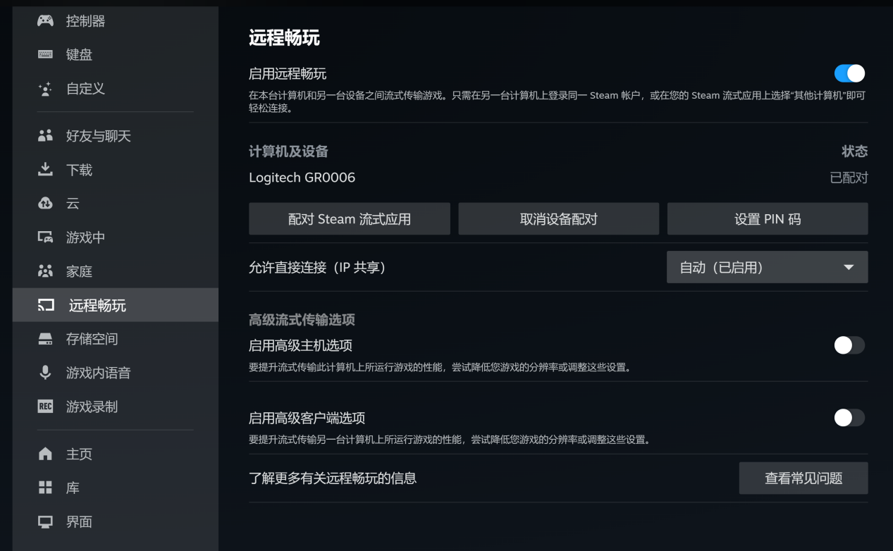The height and width of the screenshot is (551, 893).
Task: Click the 远程畅玩 label in sidebar
Action: (x=97, y=305)
